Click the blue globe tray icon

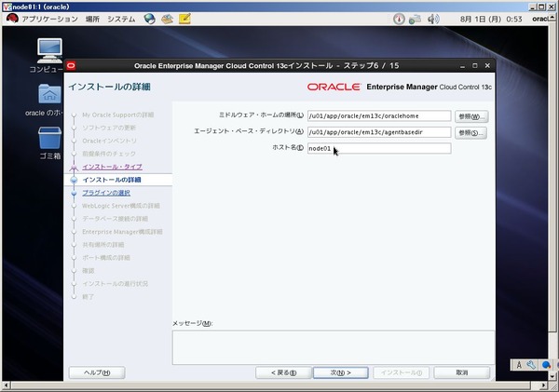tap(546, 365)
